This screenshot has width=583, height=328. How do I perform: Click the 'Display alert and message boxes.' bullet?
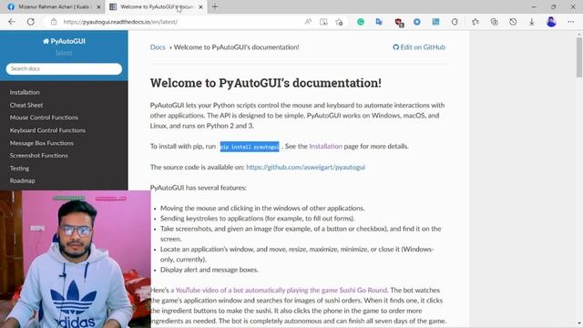point(210,270)
